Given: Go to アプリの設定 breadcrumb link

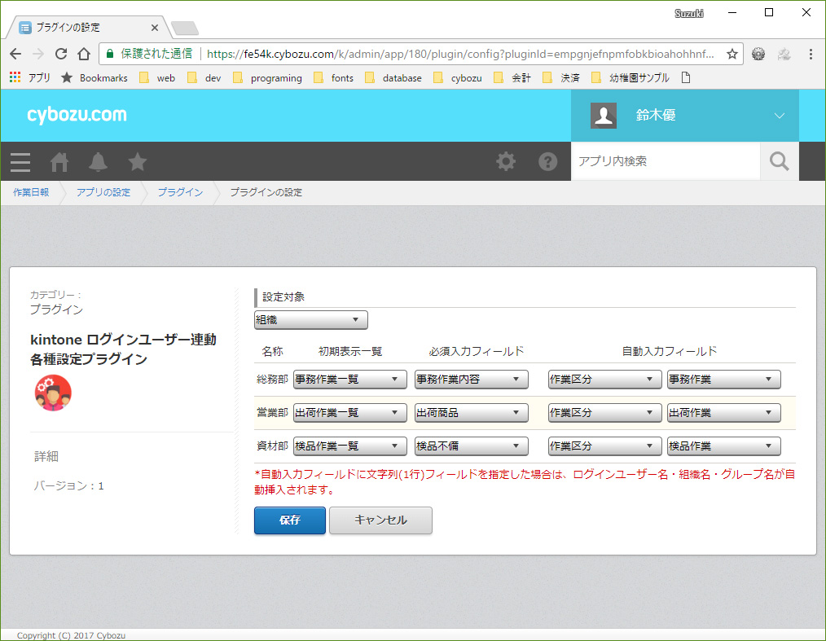Looking at the screenshot, I should [103, 192].
